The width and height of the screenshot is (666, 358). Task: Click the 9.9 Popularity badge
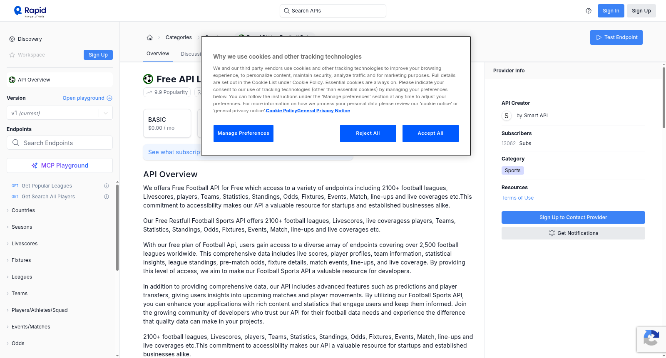(167, 92)
